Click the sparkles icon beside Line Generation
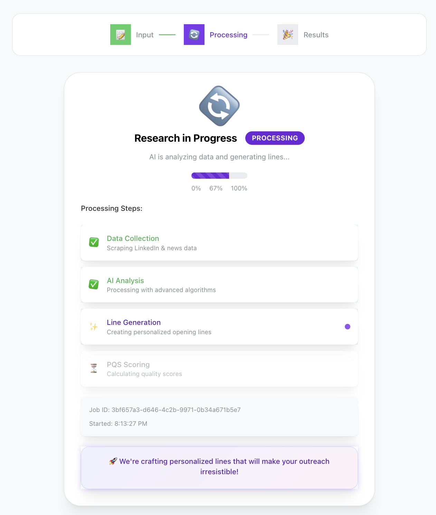Image resolution: width=436 pixels, height=515 pixels. (x=94, y=327)
